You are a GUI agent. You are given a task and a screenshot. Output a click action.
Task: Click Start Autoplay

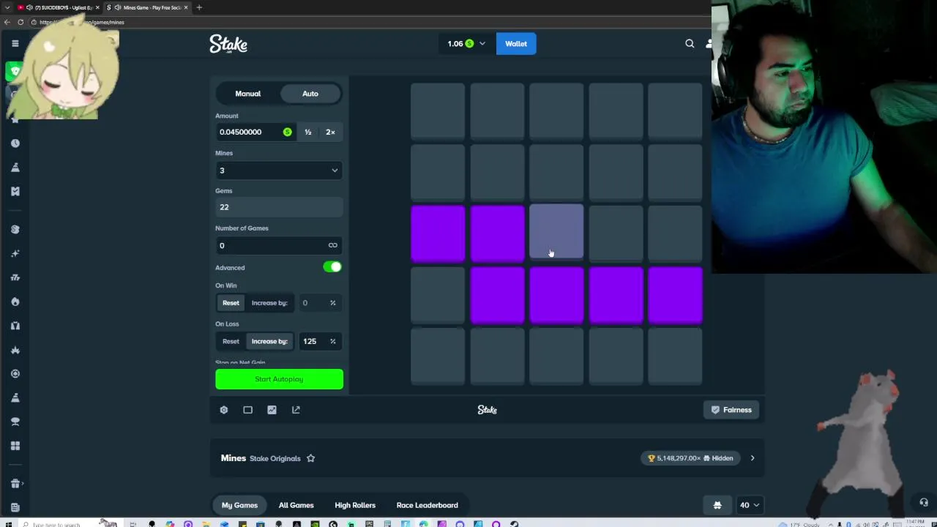pos(279,379)
